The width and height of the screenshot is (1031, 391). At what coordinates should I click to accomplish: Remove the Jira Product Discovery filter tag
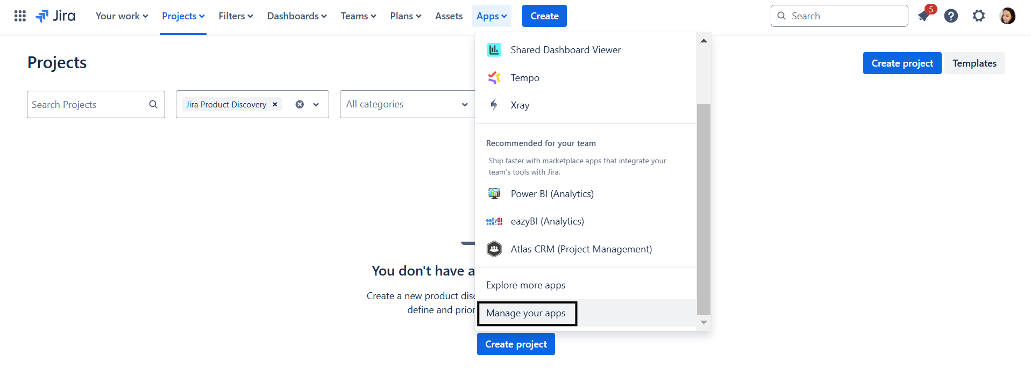point(275,104)
